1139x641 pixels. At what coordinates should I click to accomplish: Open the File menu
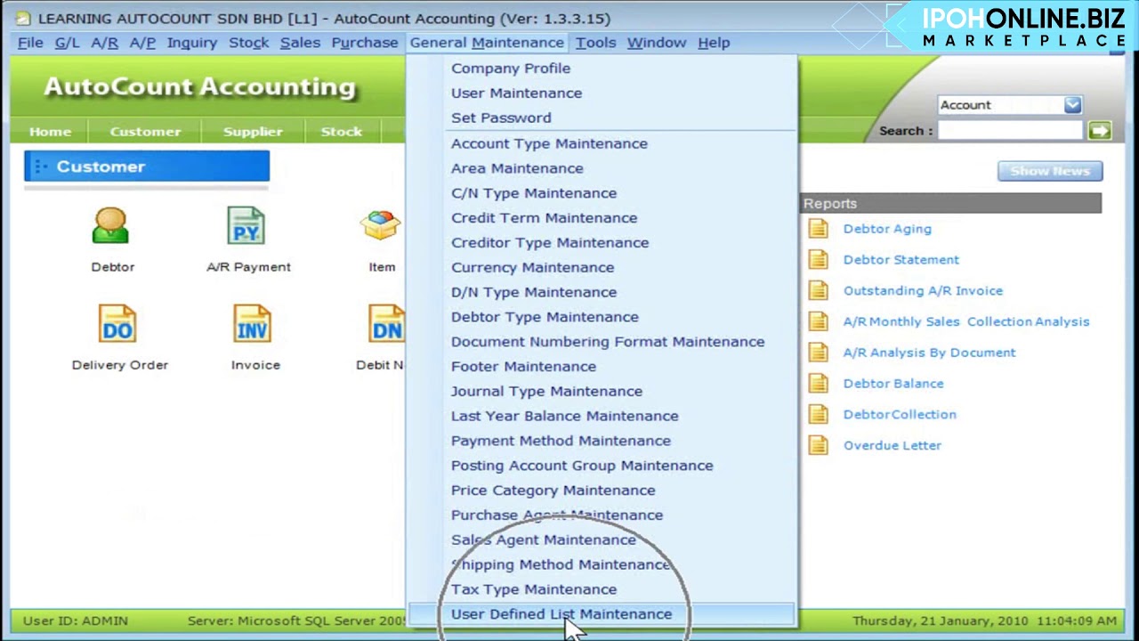pos(30,43)
